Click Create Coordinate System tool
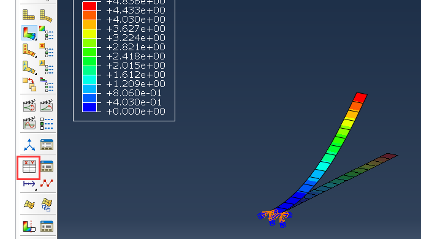Screen dimensions: 421x239 pyautogui.click(x=29, y=145)
